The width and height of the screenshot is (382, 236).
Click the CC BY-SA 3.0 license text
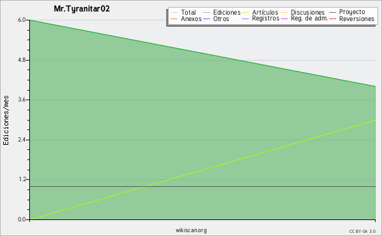(x=362, y=232)
